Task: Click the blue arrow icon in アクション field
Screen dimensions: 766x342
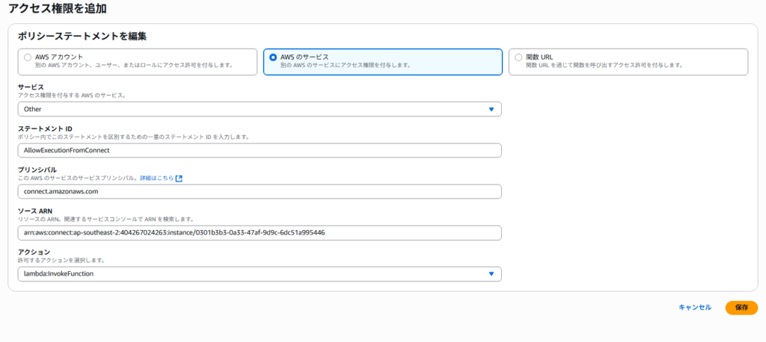Action: tap(491, 274)
